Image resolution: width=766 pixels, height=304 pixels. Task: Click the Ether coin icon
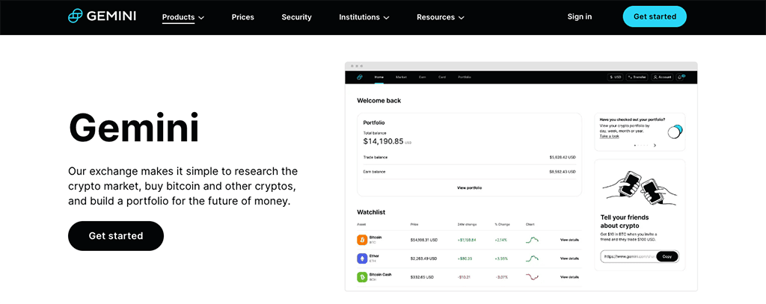[362, 258]
